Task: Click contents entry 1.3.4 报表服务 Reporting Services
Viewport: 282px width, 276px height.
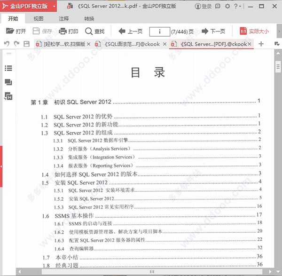Action: [157, 166]
